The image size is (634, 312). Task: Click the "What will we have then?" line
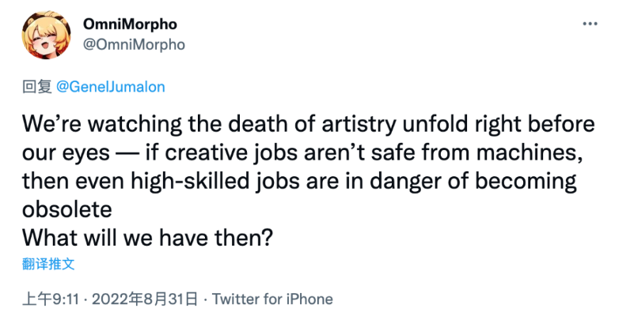click(x=146, y=239)
